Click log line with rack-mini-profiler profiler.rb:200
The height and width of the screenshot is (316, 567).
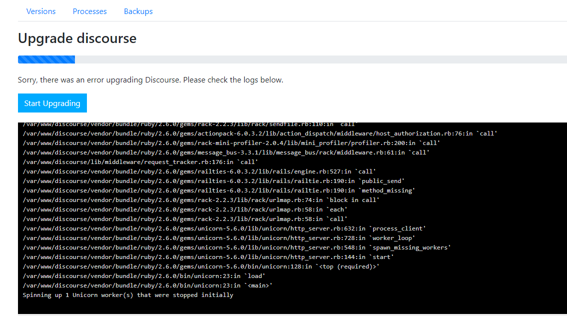click(x=231, y=143)
